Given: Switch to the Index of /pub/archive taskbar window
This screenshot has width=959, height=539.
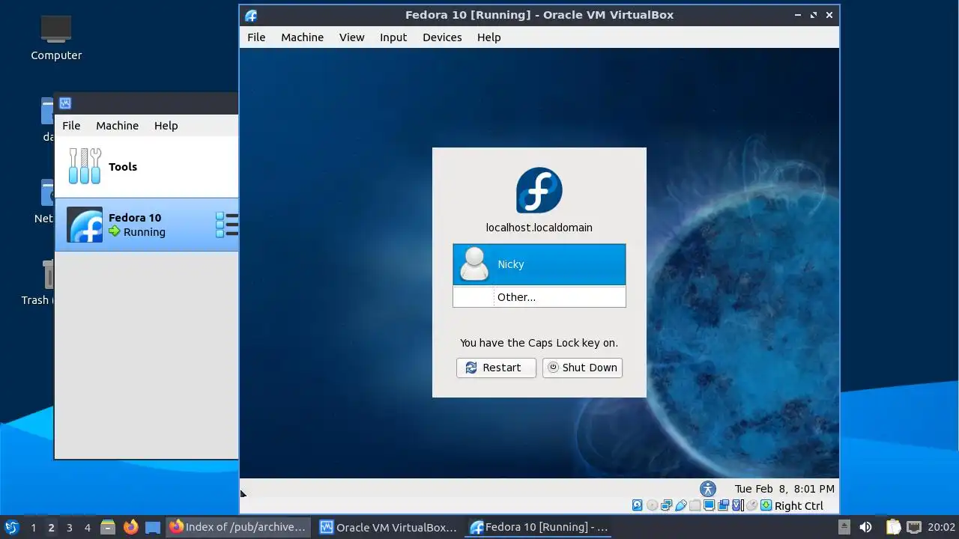Looking at the screenshot, I should tap(237, 527).
